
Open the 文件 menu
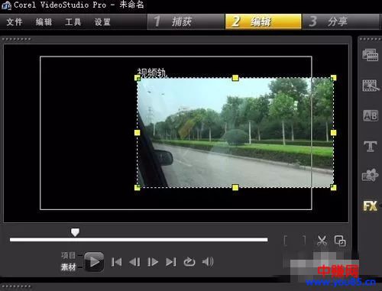pos(15,22)
